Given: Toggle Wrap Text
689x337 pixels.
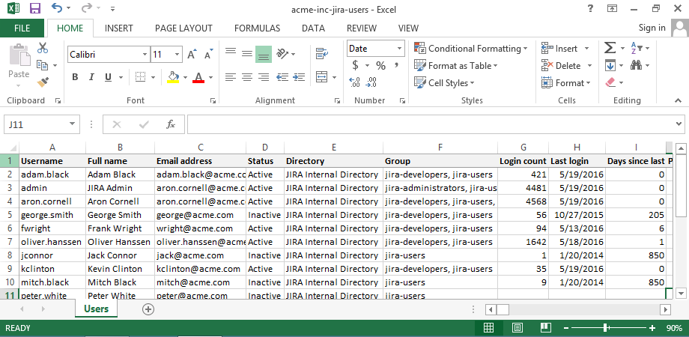Looking at the screenshot, I should click(322, 54).
